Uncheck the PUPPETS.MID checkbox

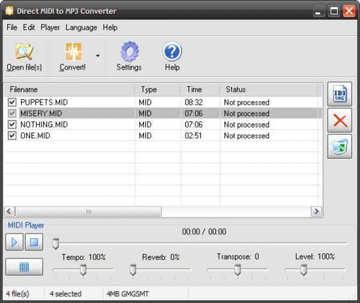pyautogui.click(x=12, y=102)
